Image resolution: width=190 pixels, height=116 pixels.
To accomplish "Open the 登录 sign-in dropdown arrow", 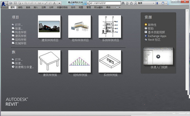I will [x=153, y=3].
